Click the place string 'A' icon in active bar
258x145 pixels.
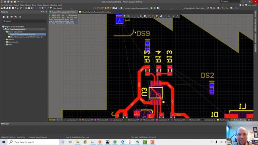[x=173, y=16]
